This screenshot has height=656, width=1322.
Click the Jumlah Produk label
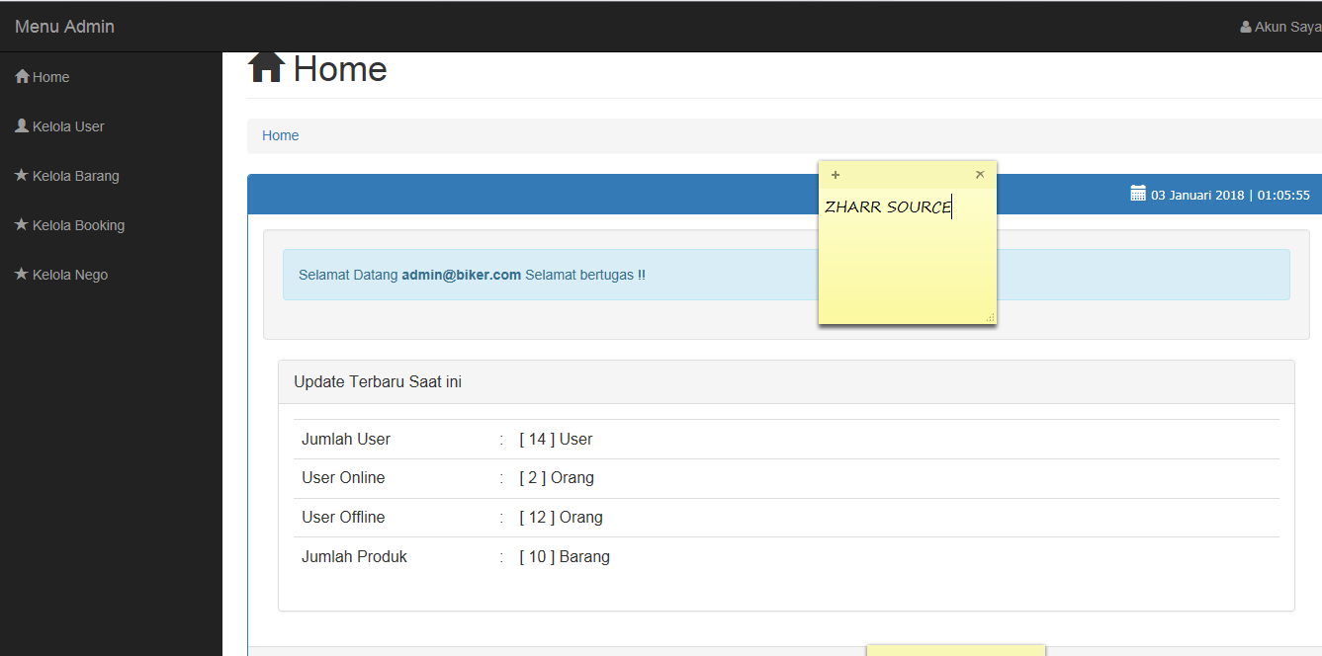354,556
